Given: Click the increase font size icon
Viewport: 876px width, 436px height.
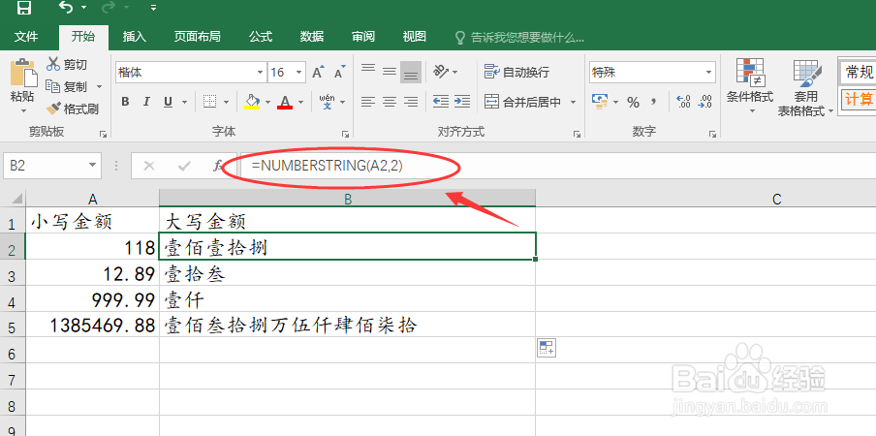Looking at the screenshot, I should (318, 72).
